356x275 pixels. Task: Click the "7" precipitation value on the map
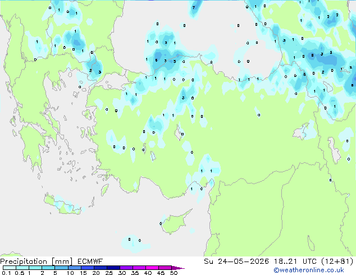click(x=193, y=7)
